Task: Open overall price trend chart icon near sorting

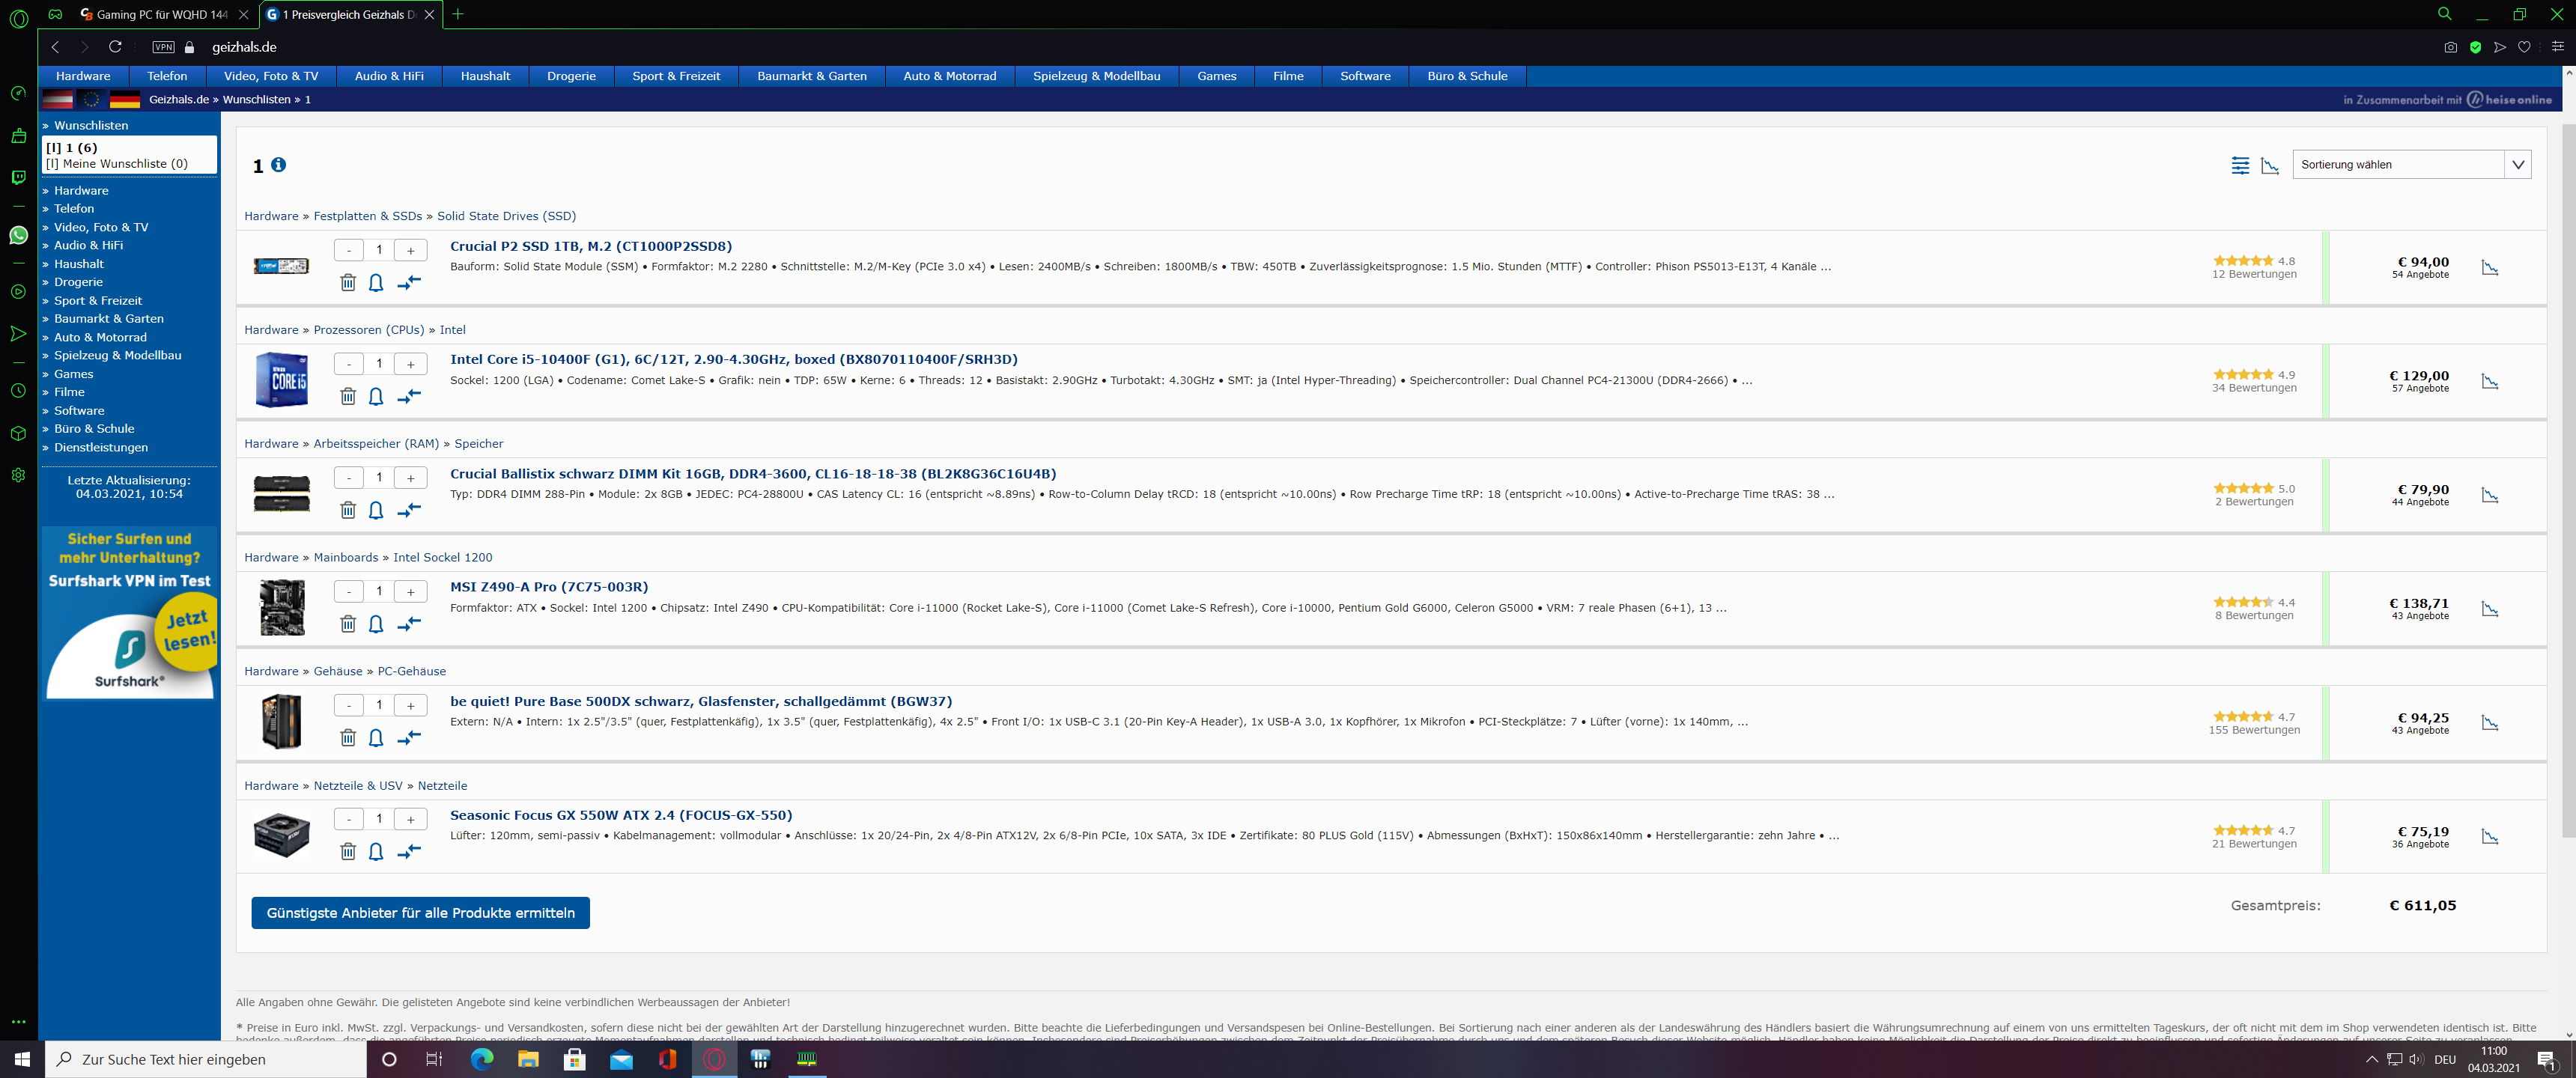Action: (x=2270, y=165)
